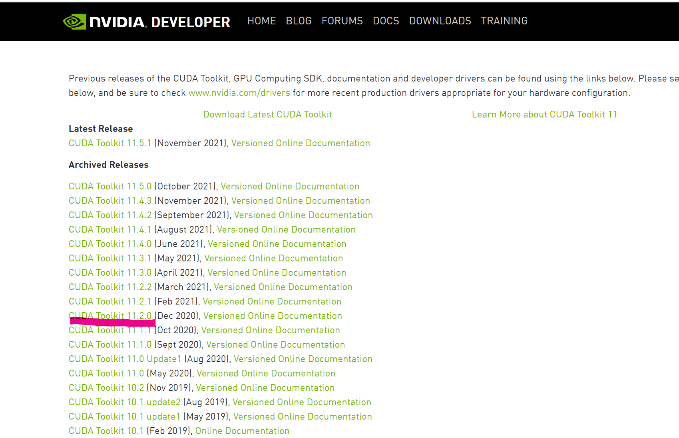Click Download Latest CUDA Toolkit link
This screenshot has height=438, width=679.
click(x=267, y=114)
